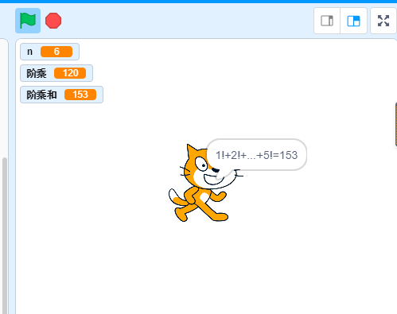Image resolution: width=397 pixels, height=314 pixels.
Task: Switch to large stage layout
Action: [x=353, y=21]
